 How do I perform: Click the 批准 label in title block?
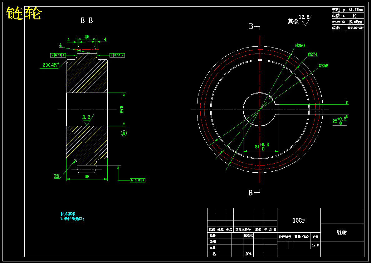click(248, 254)
